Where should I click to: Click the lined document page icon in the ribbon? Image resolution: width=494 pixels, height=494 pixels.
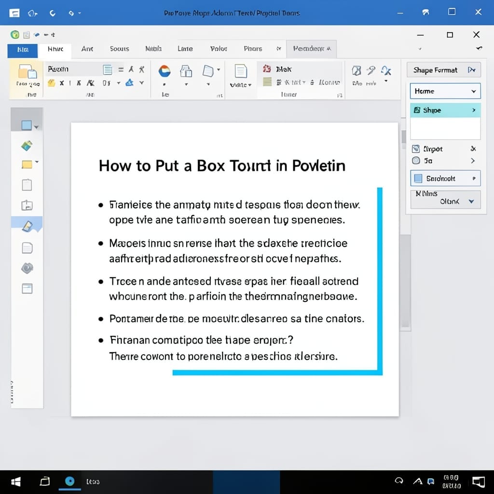[x=241, y=71]
